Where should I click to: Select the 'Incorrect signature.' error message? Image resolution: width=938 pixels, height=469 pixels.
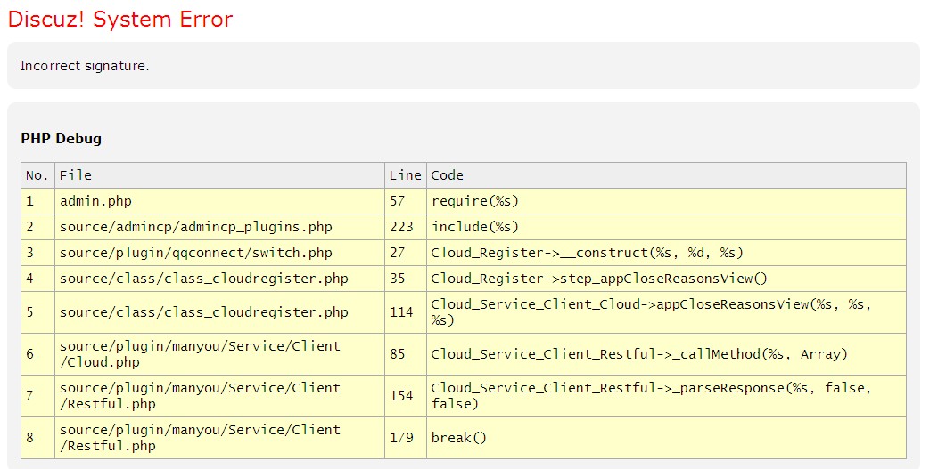point(85,66)
